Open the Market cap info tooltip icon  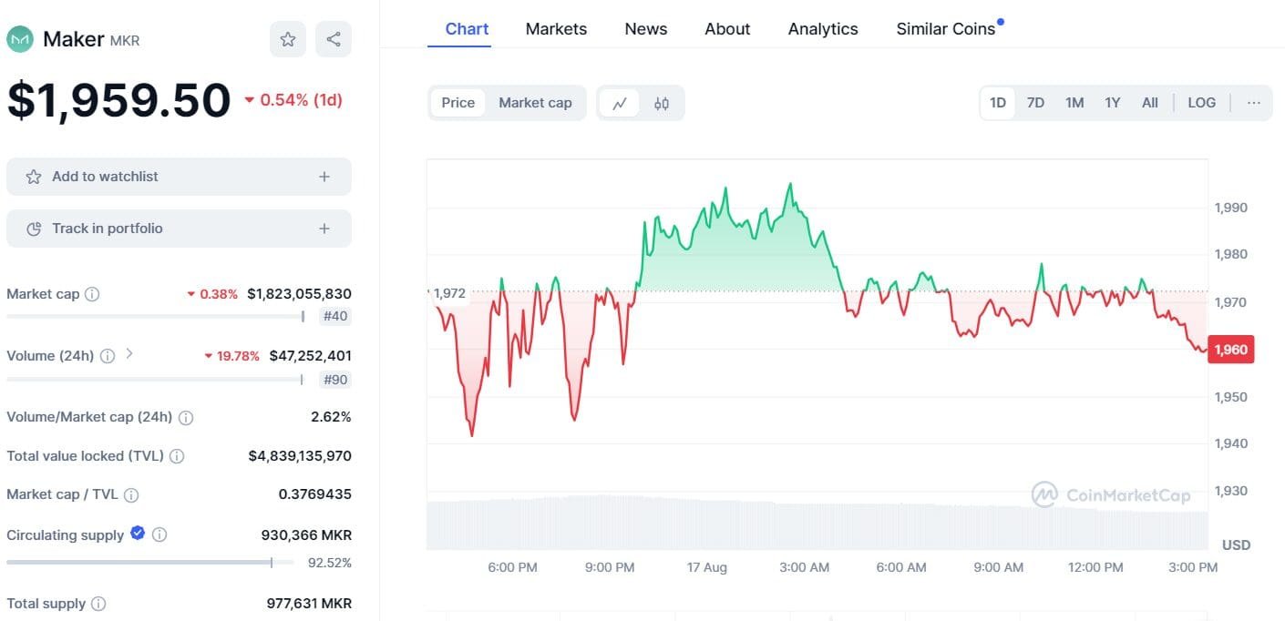coord(91,293)
